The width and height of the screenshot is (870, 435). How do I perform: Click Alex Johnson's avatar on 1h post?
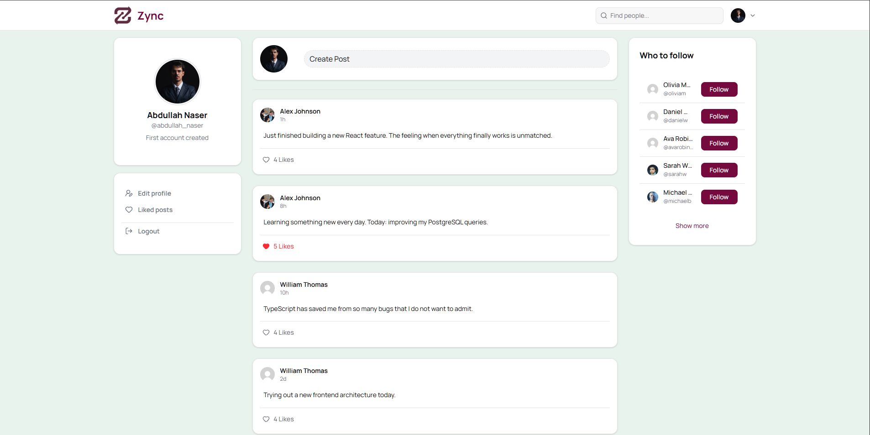[x=267, y=115]
